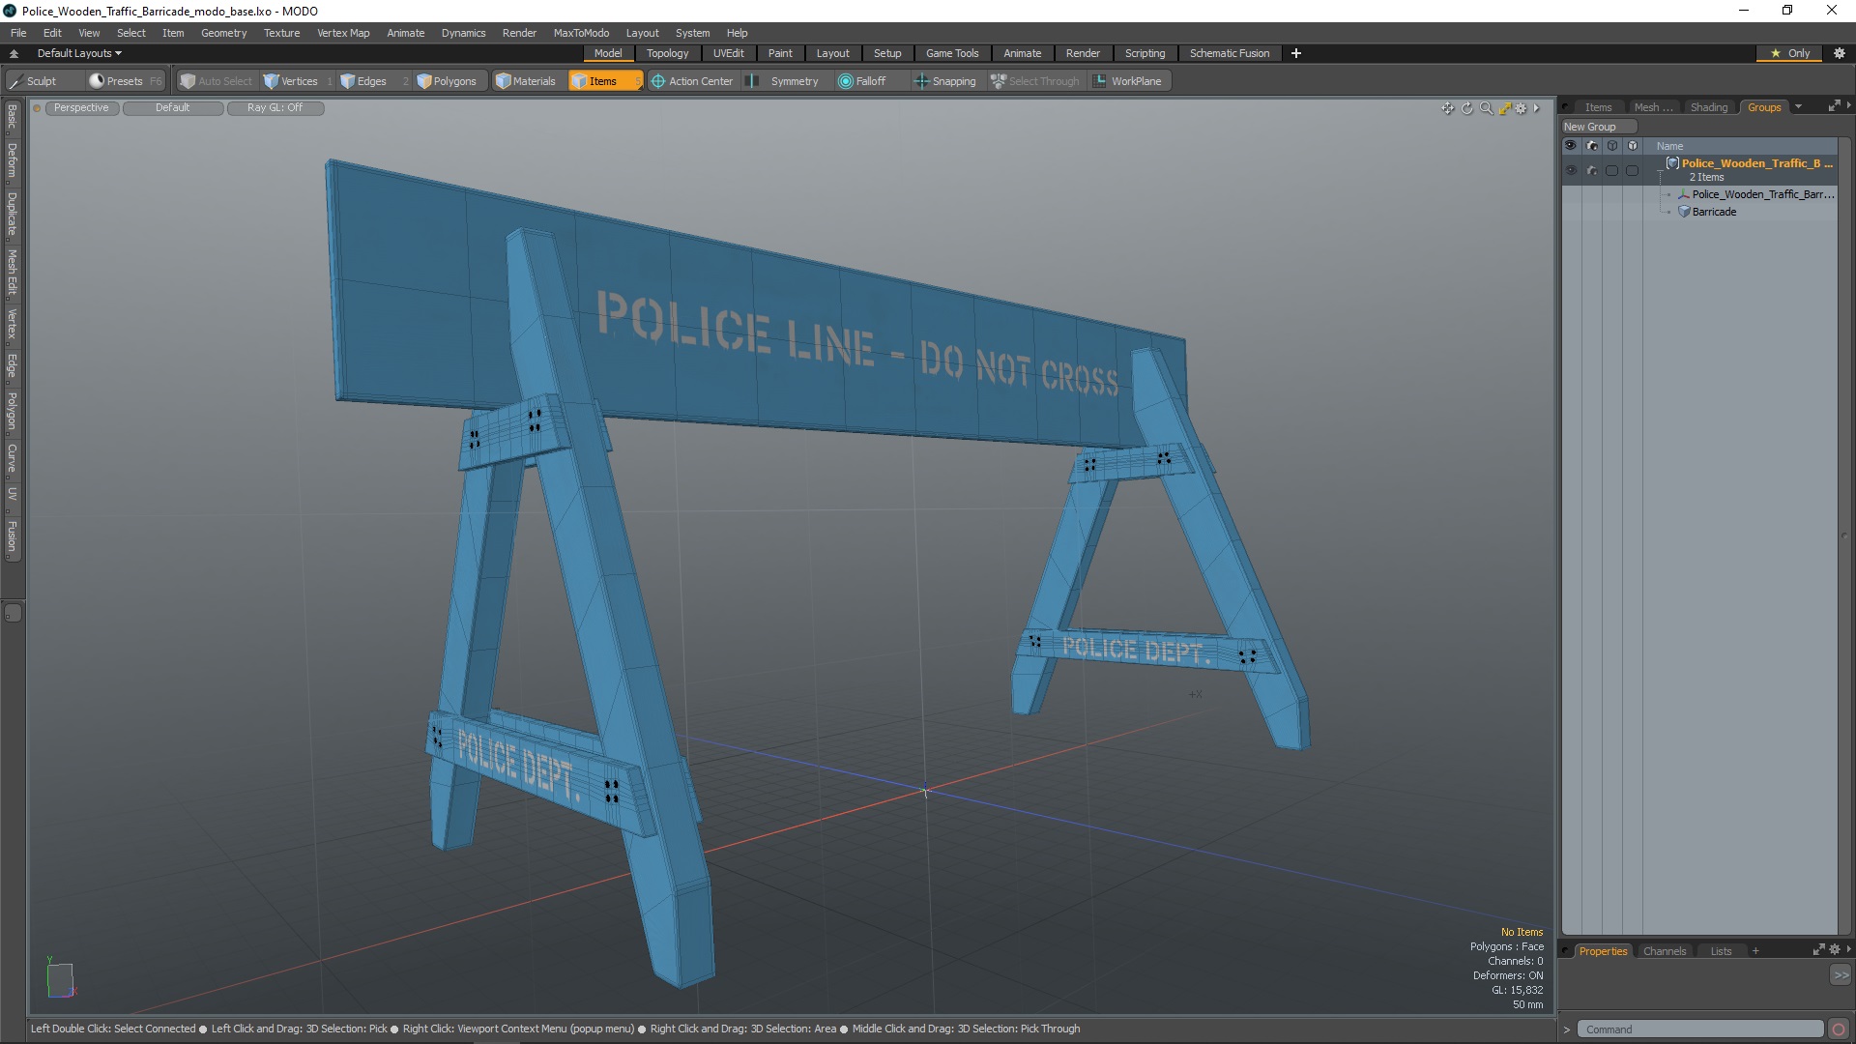Open the panel tabs dropdown arrow after Groups
The image size is (1856, 1044).
pos(1798,107)
